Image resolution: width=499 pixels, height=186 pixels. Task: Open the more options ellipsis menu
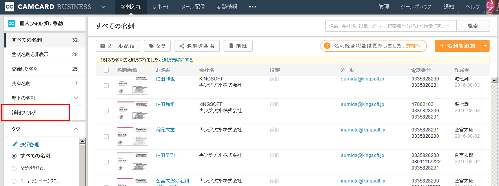pos(252,7)
